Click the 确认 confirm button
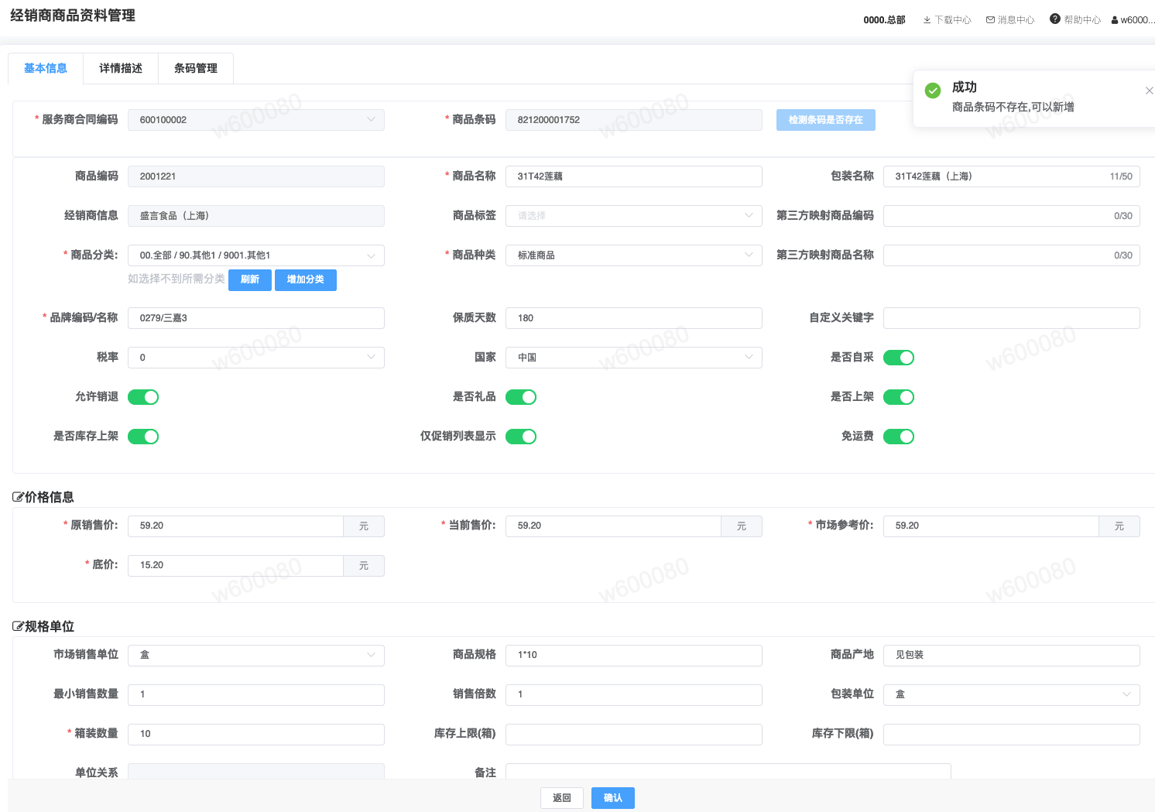Viewport: 1155px width, 812px height. point(612,798)
